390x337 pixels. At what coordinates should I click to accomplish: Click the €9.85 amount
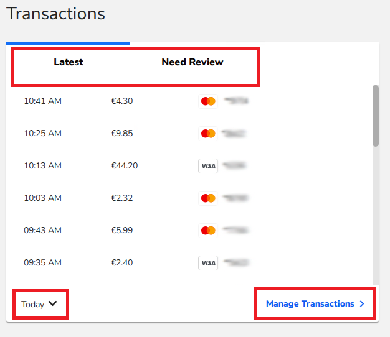point(122,133)
